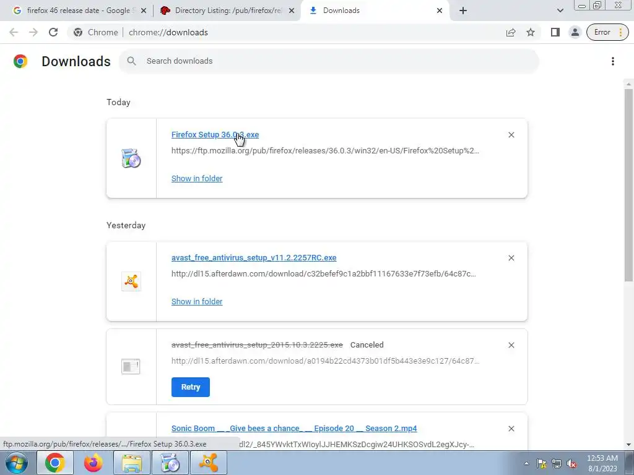Open Firefox Setup 36.0.3.exe link

pos(215,135)
